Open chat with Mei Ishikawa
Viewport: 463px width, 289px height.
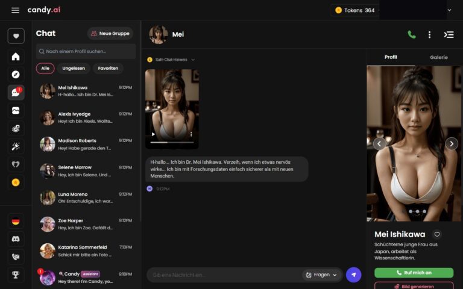click(x=86, y=91)
